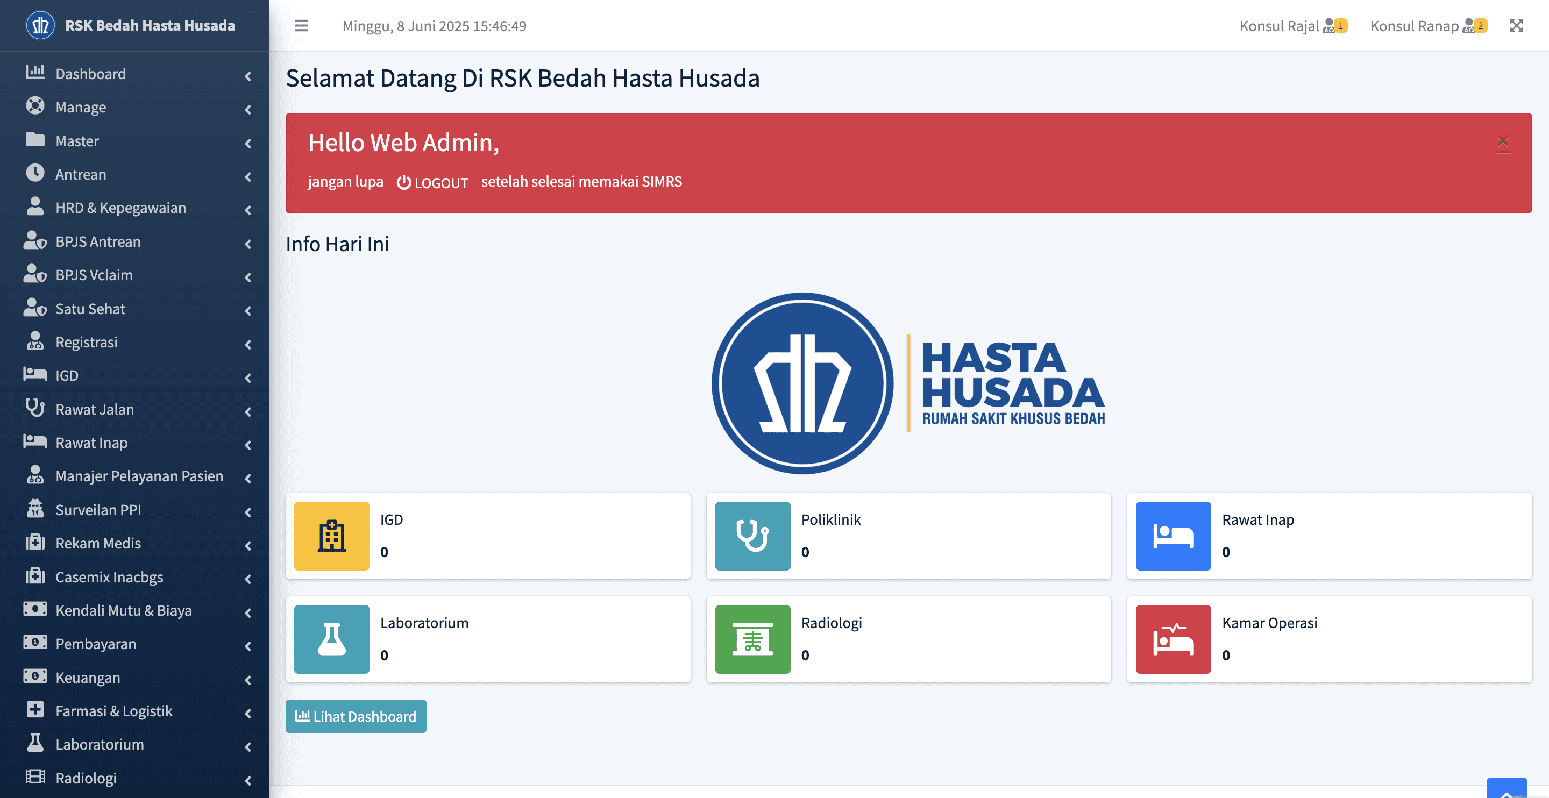The image size is (1549, 798).
Task: Expand the Satu Sehat menu chevron
Action: 248,311
